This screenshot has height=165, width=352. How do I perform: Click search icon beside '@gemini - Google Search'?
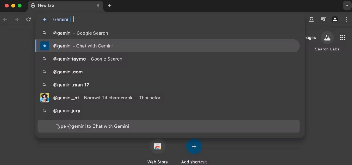[45, 33]
